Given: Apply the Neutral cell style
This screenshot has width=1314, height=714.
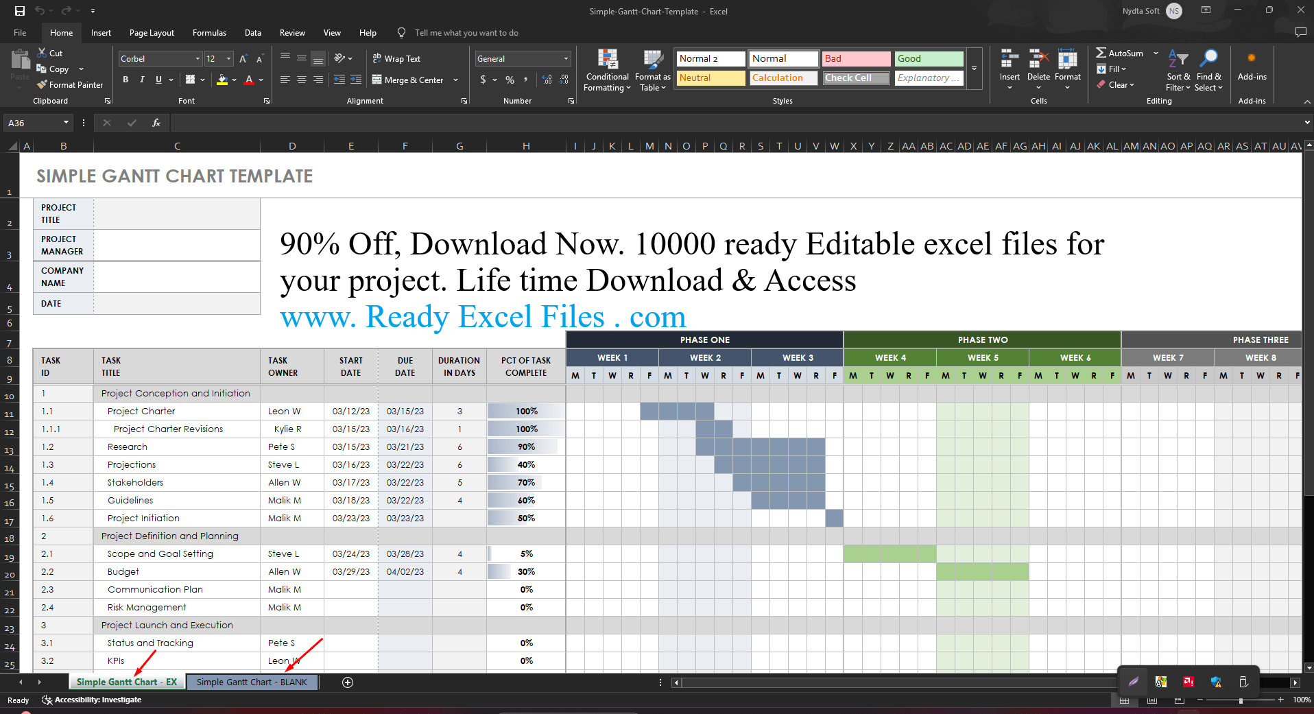Looking at the screenshot, I should 711,78.
